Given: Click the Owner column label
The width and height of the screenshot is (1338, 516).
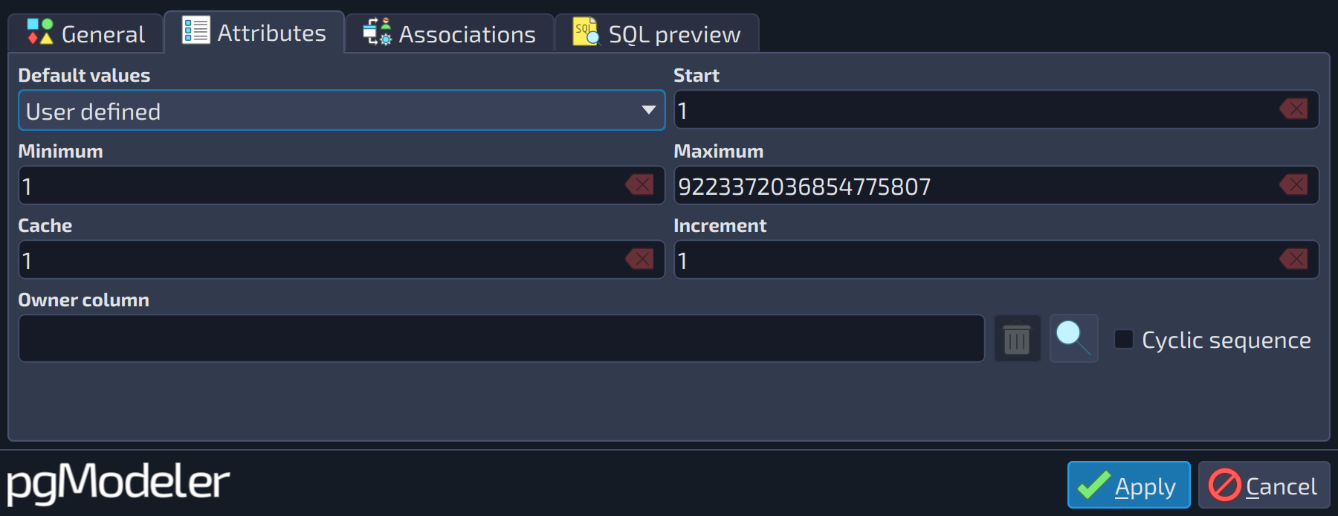Looking at the screenshot, I should tap(83, 300).
